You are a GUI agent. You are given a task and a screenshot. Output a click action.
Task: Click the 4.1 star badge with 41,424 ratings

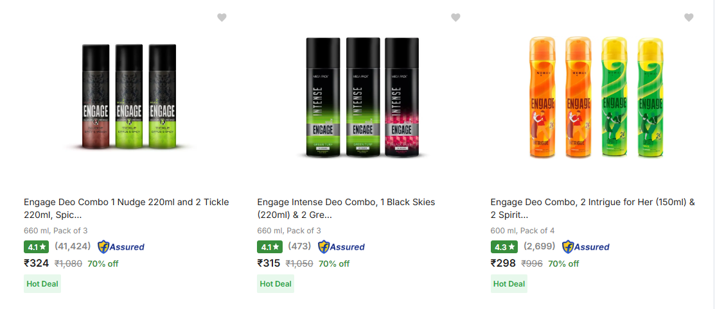pyautogui.click(x=36, y=247)
